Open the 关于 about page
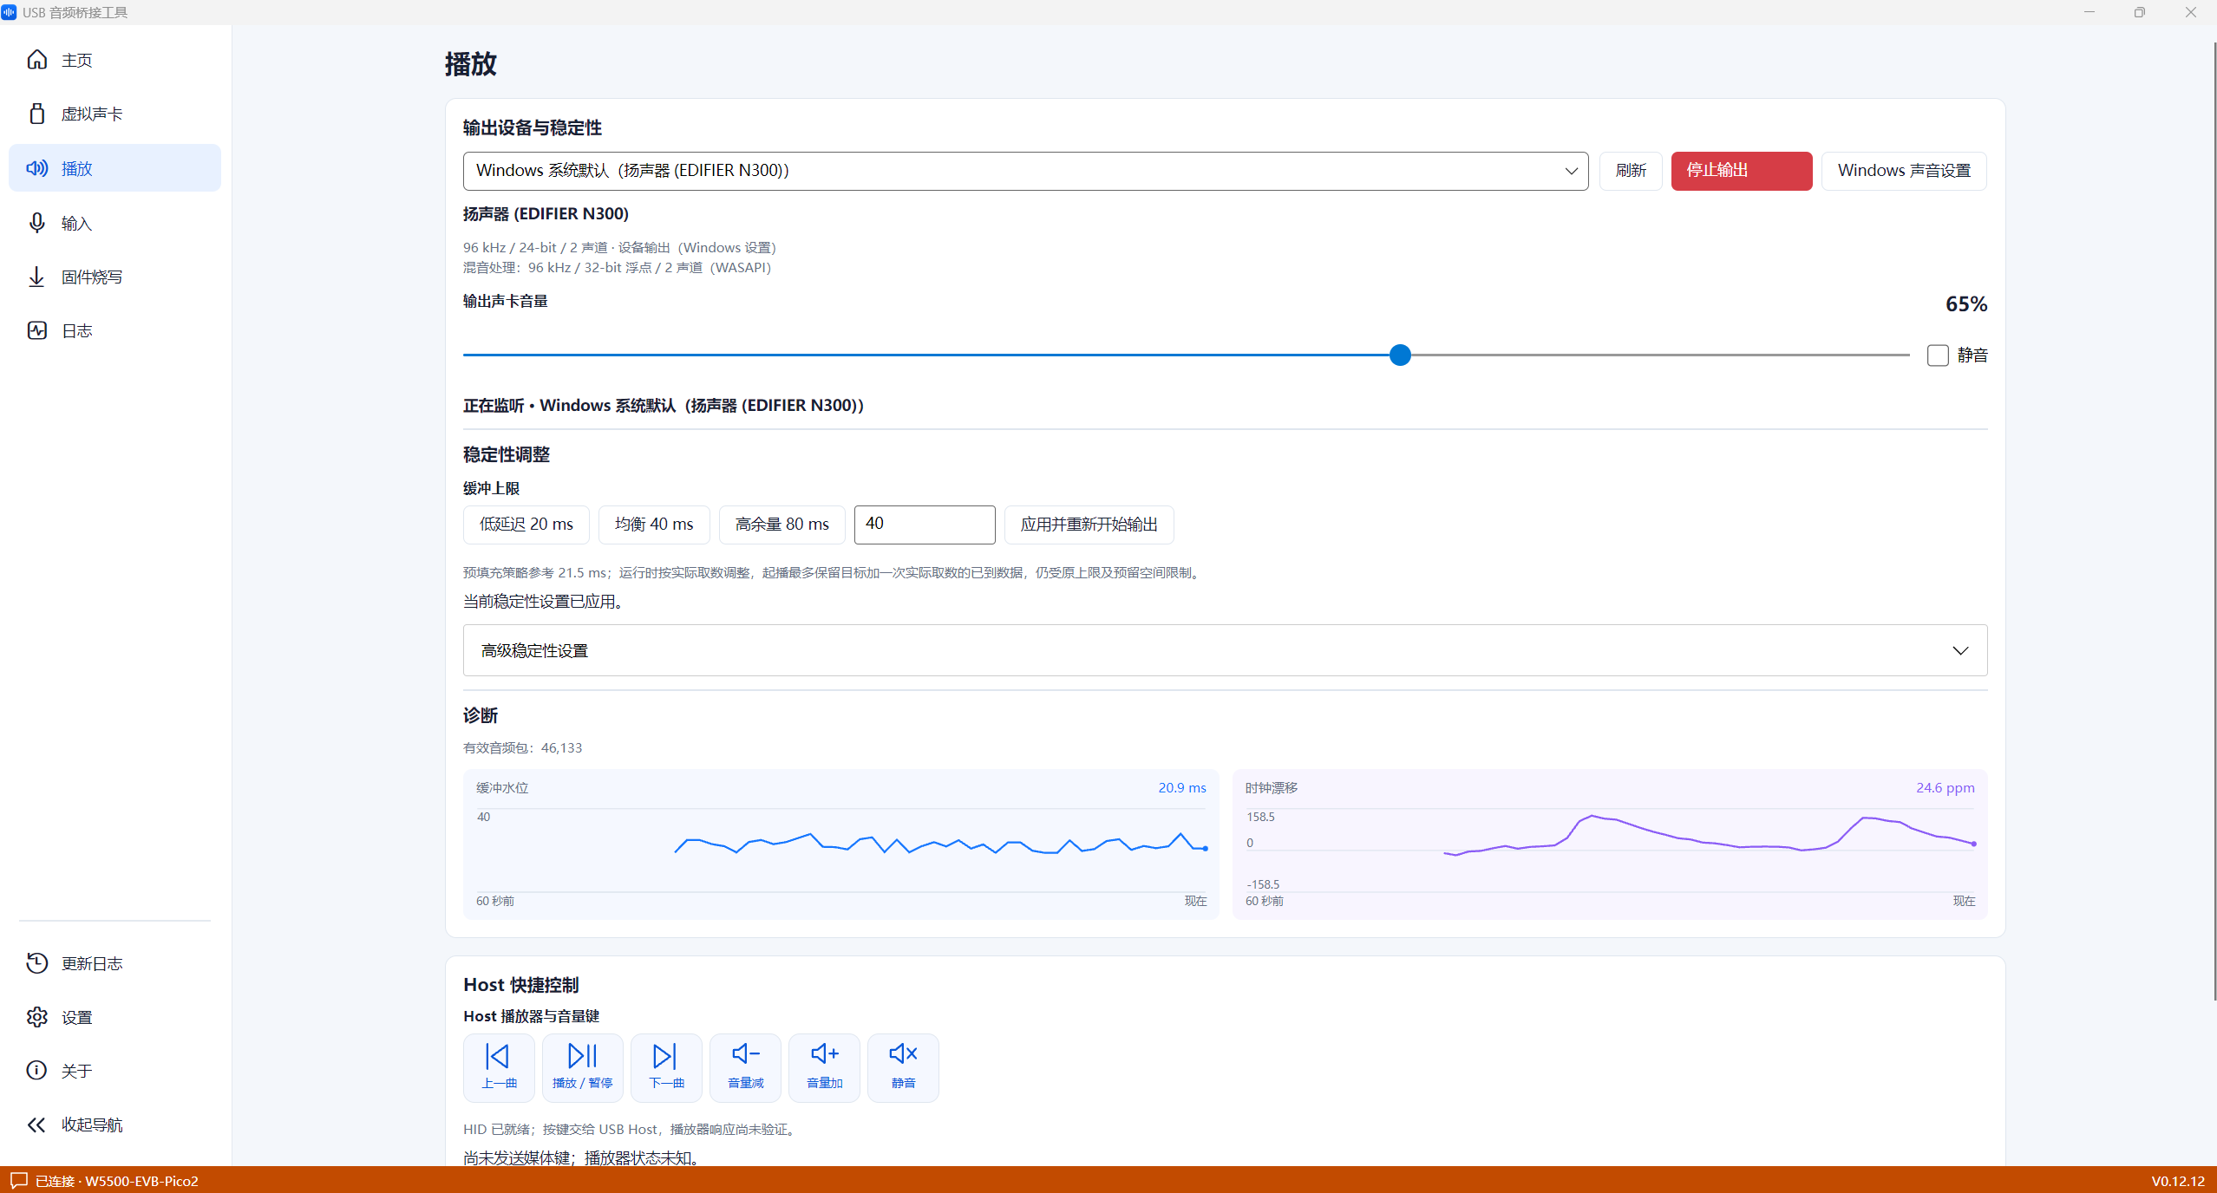The width and height of the screenshot is (2217, 1193). click(x=114, y=1071)
